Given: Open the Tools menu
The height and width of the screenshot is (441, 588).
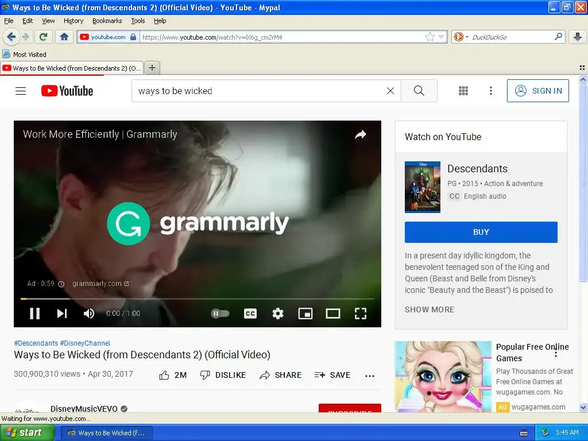Looking at the screenshot, I should 138,21.
